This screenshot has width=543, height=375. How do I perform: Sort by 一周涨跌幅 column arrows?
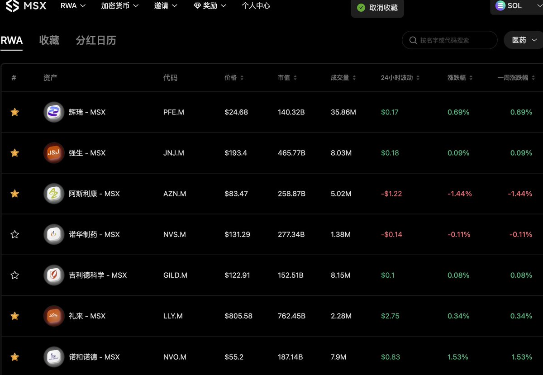tap(533, 78)
